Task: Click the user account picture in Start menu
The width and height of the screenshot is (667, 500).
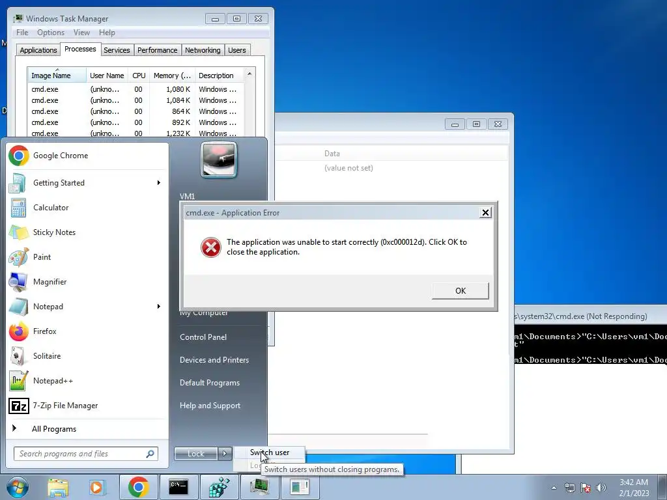Action: point(219,160)
